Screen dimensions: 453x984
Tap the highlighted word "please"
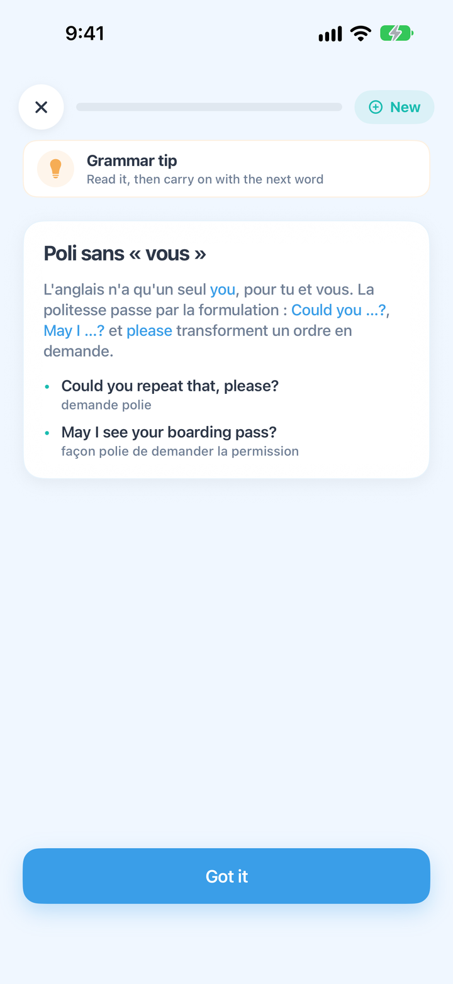[149, 330]
